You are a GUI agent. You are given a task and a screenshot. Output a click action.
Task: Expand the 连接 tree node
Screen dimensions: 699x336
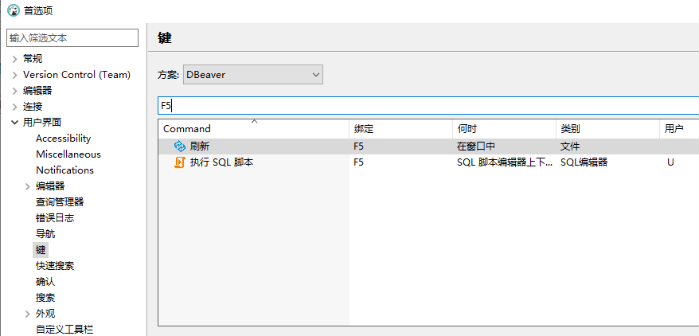click(14, 107)
